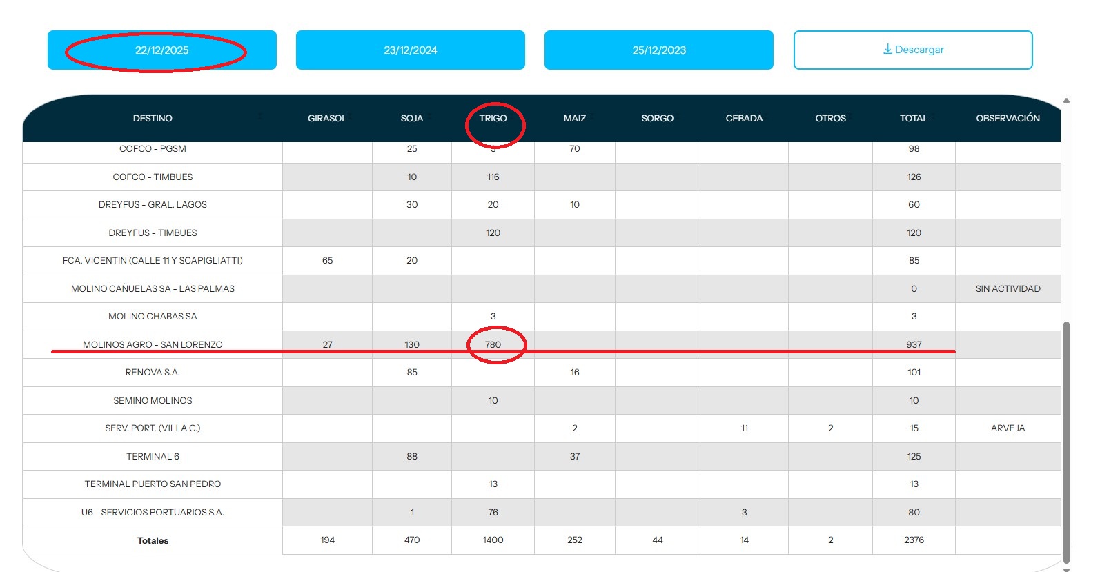
Task: Select the MAIZ column header
Action: tap(574, 118)
